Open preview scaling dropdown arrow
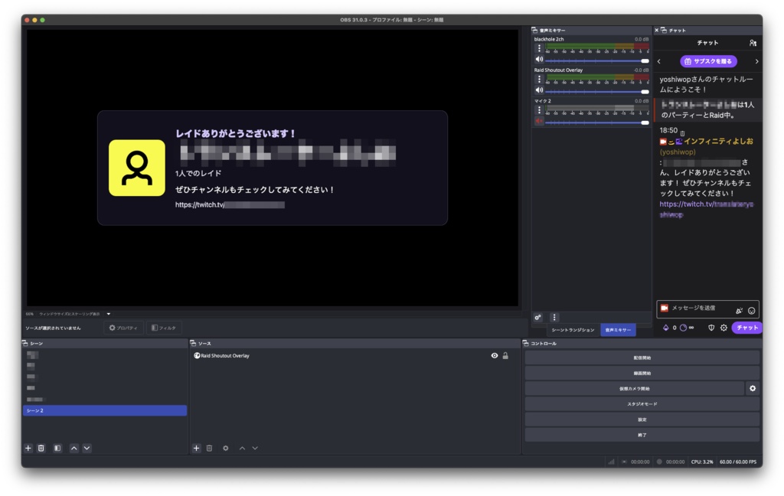784x496 pixels. pos(109,314)
